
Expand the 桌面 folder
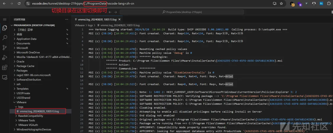[41, 34]
